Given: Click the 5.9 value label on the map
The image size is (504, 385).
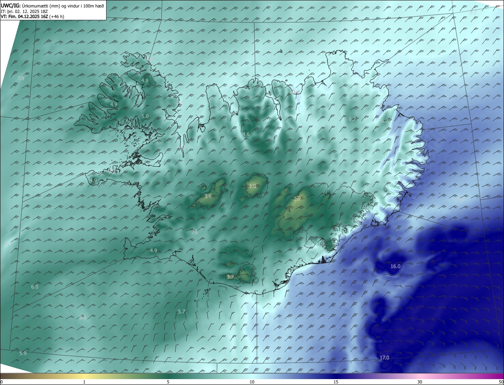Looking at the screenshot, I should pos(23,354).
